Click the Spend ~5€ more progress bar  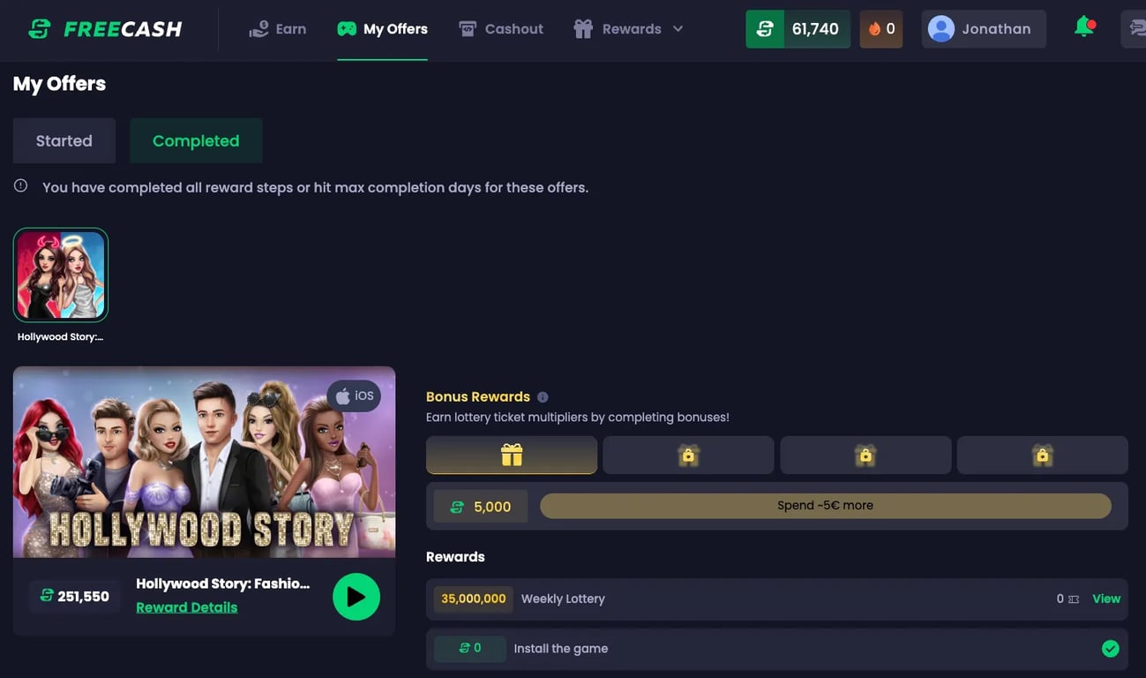tap(825, 506)
